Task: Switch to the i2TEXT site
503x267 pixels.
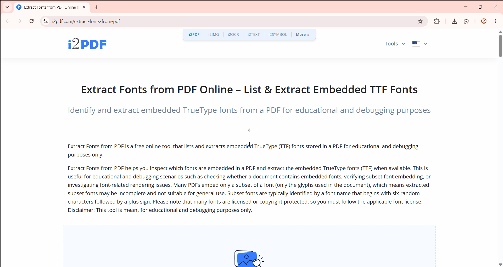Action: (x=254, y=34)
